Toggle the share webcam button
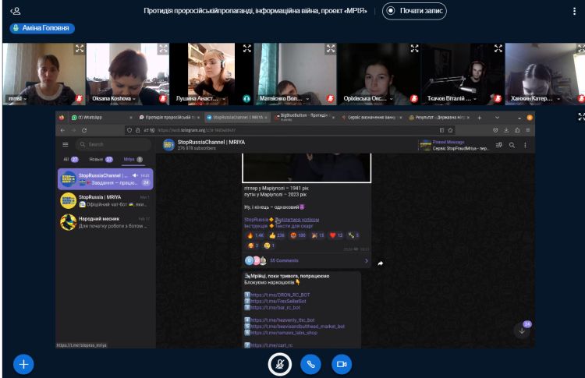585x378 pixels. pyautogui.click(x=339, y=363)
